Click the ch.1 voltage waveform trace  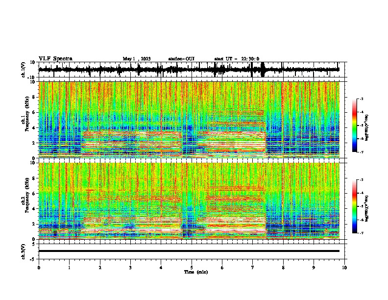pyautogui.click(x=189, y=70)
